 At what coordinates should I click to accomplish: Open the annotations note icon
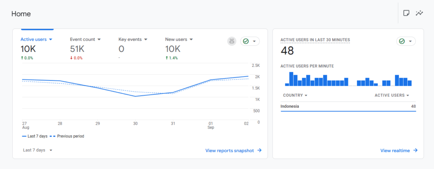pyautogui.click(x=406, y=13)
